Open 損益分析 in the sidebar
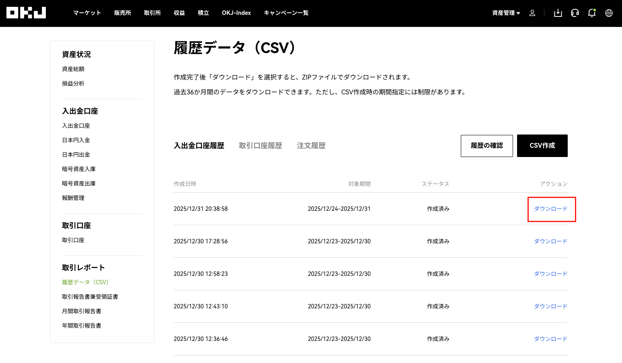622x363 pixels. 73,84
